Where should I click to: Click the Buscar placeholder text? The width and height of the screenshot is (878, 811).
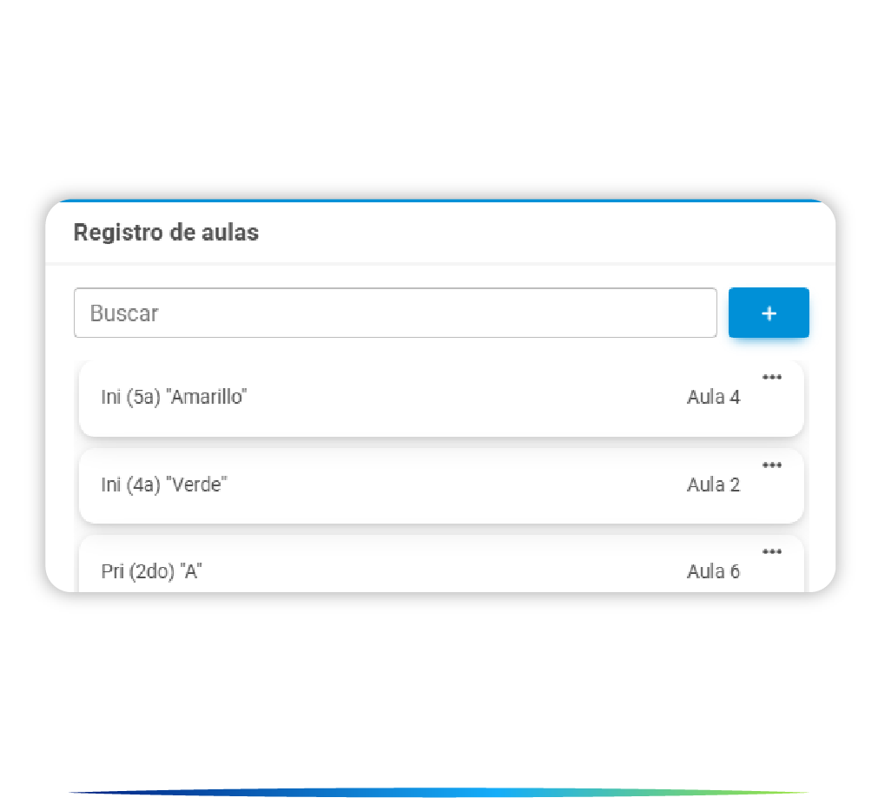[x=124, y=313]
